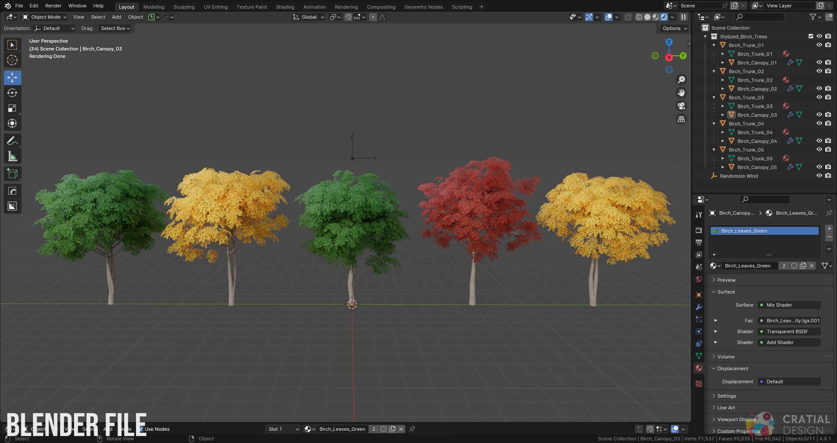Open the Render properties tab
Screen dimensions: 837x443
(699, 230)
